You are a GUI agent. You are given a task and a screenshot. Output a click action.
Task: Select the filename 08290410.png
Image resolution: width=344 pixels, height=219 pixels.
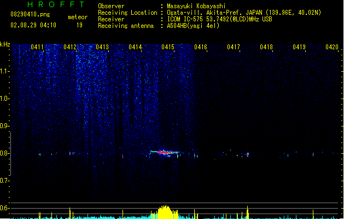click(30, 15)
